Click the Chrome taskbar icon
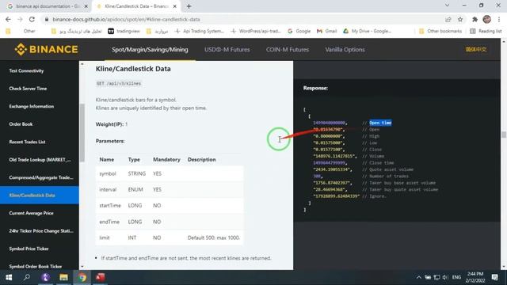507x285 pixels. 82,277
